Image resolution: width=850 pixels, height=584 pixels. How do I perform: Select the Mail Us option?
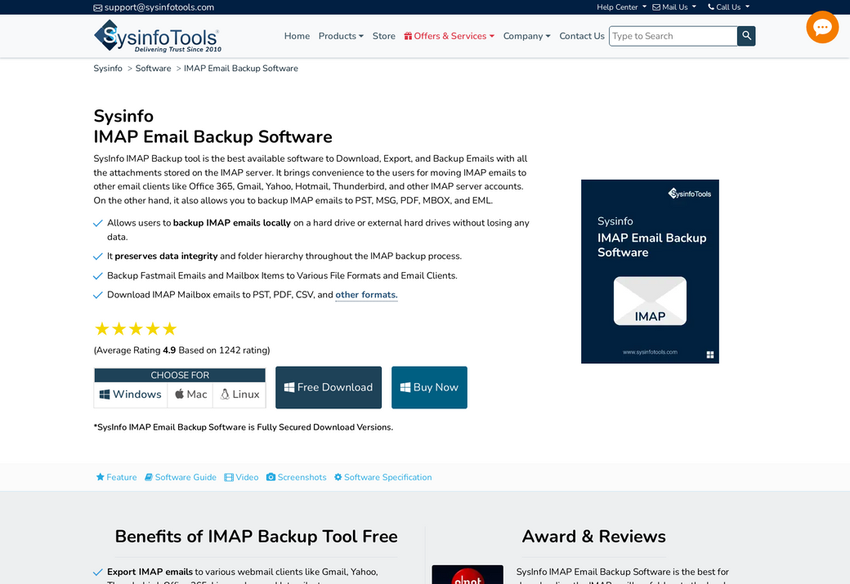point(673,7)
